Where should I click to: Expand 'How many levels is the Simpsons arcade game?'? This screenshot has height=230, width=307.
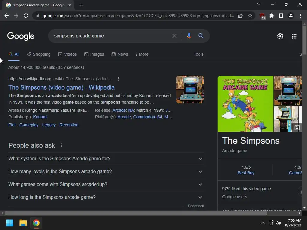point(106,172)
